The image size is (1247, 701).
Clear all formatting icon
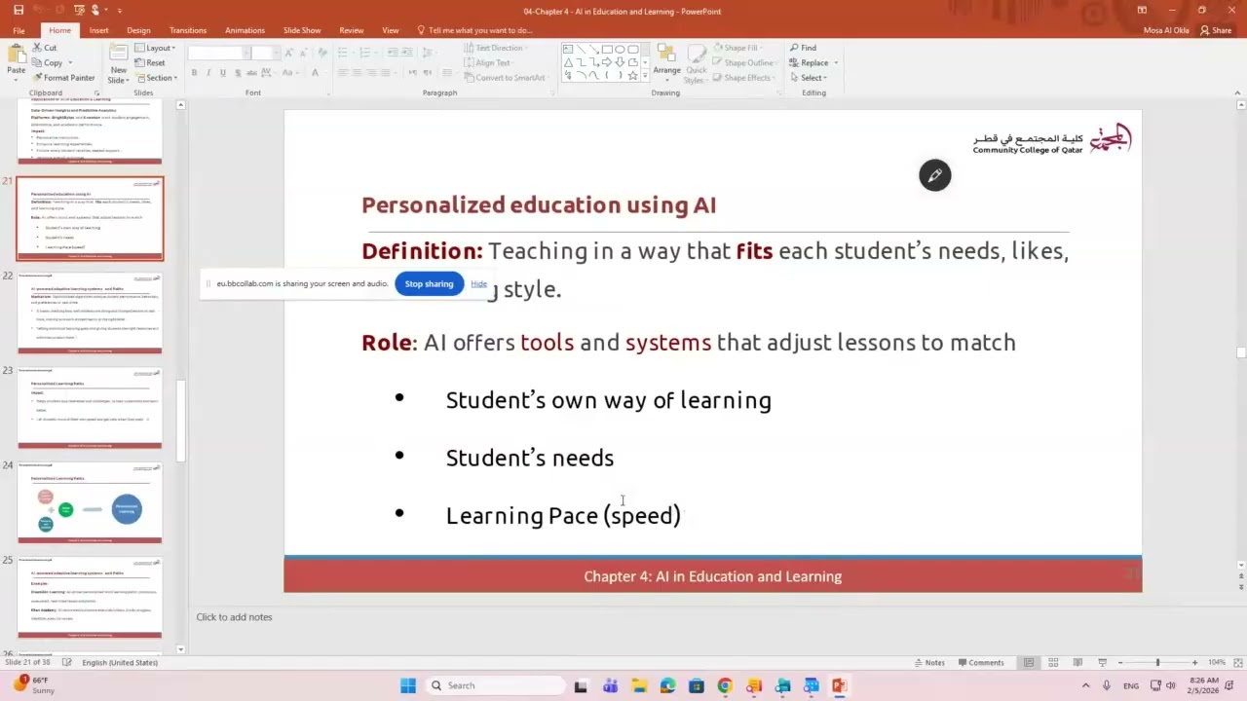coord(321,53)
